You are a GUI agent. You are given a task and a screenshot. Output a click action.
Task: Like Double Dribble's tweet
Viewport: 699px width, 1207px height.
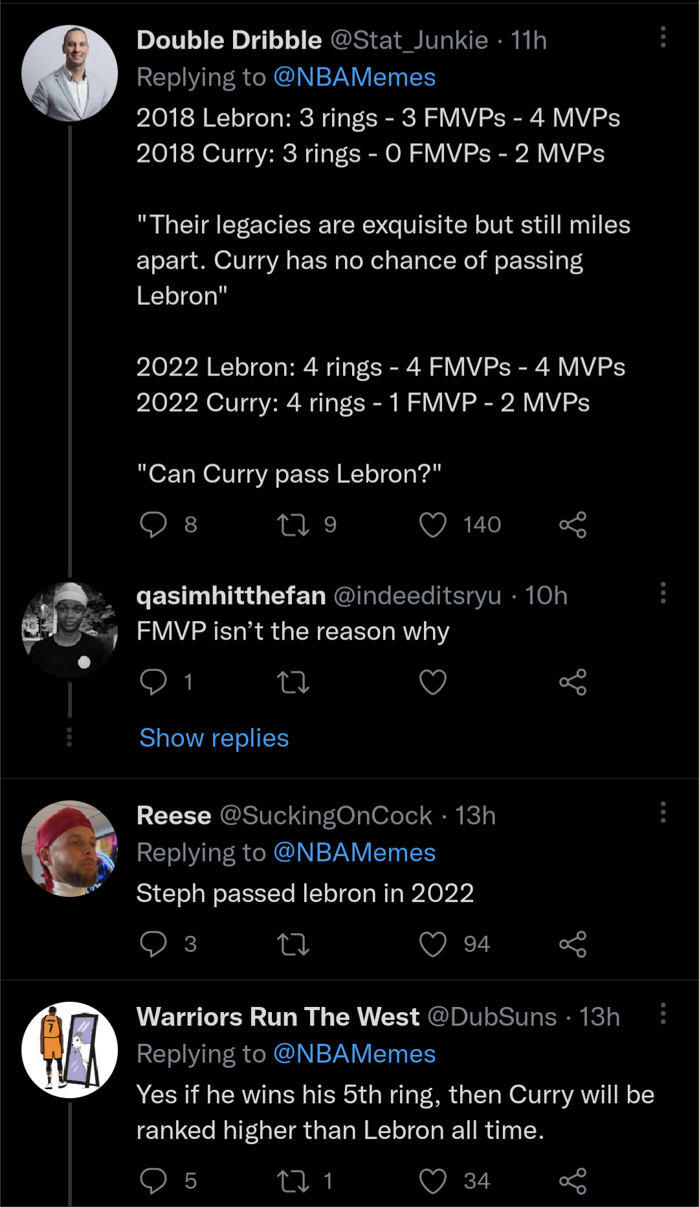[x=433, y=525]
